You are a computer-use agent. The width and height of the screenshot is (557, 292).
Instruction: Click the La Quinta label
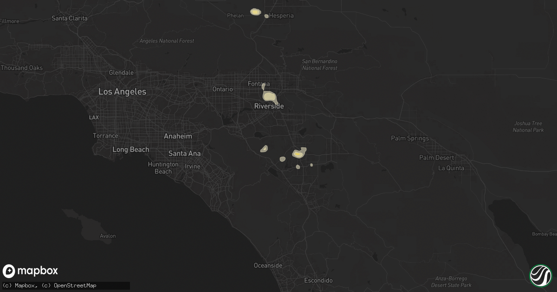coord(451,168)
